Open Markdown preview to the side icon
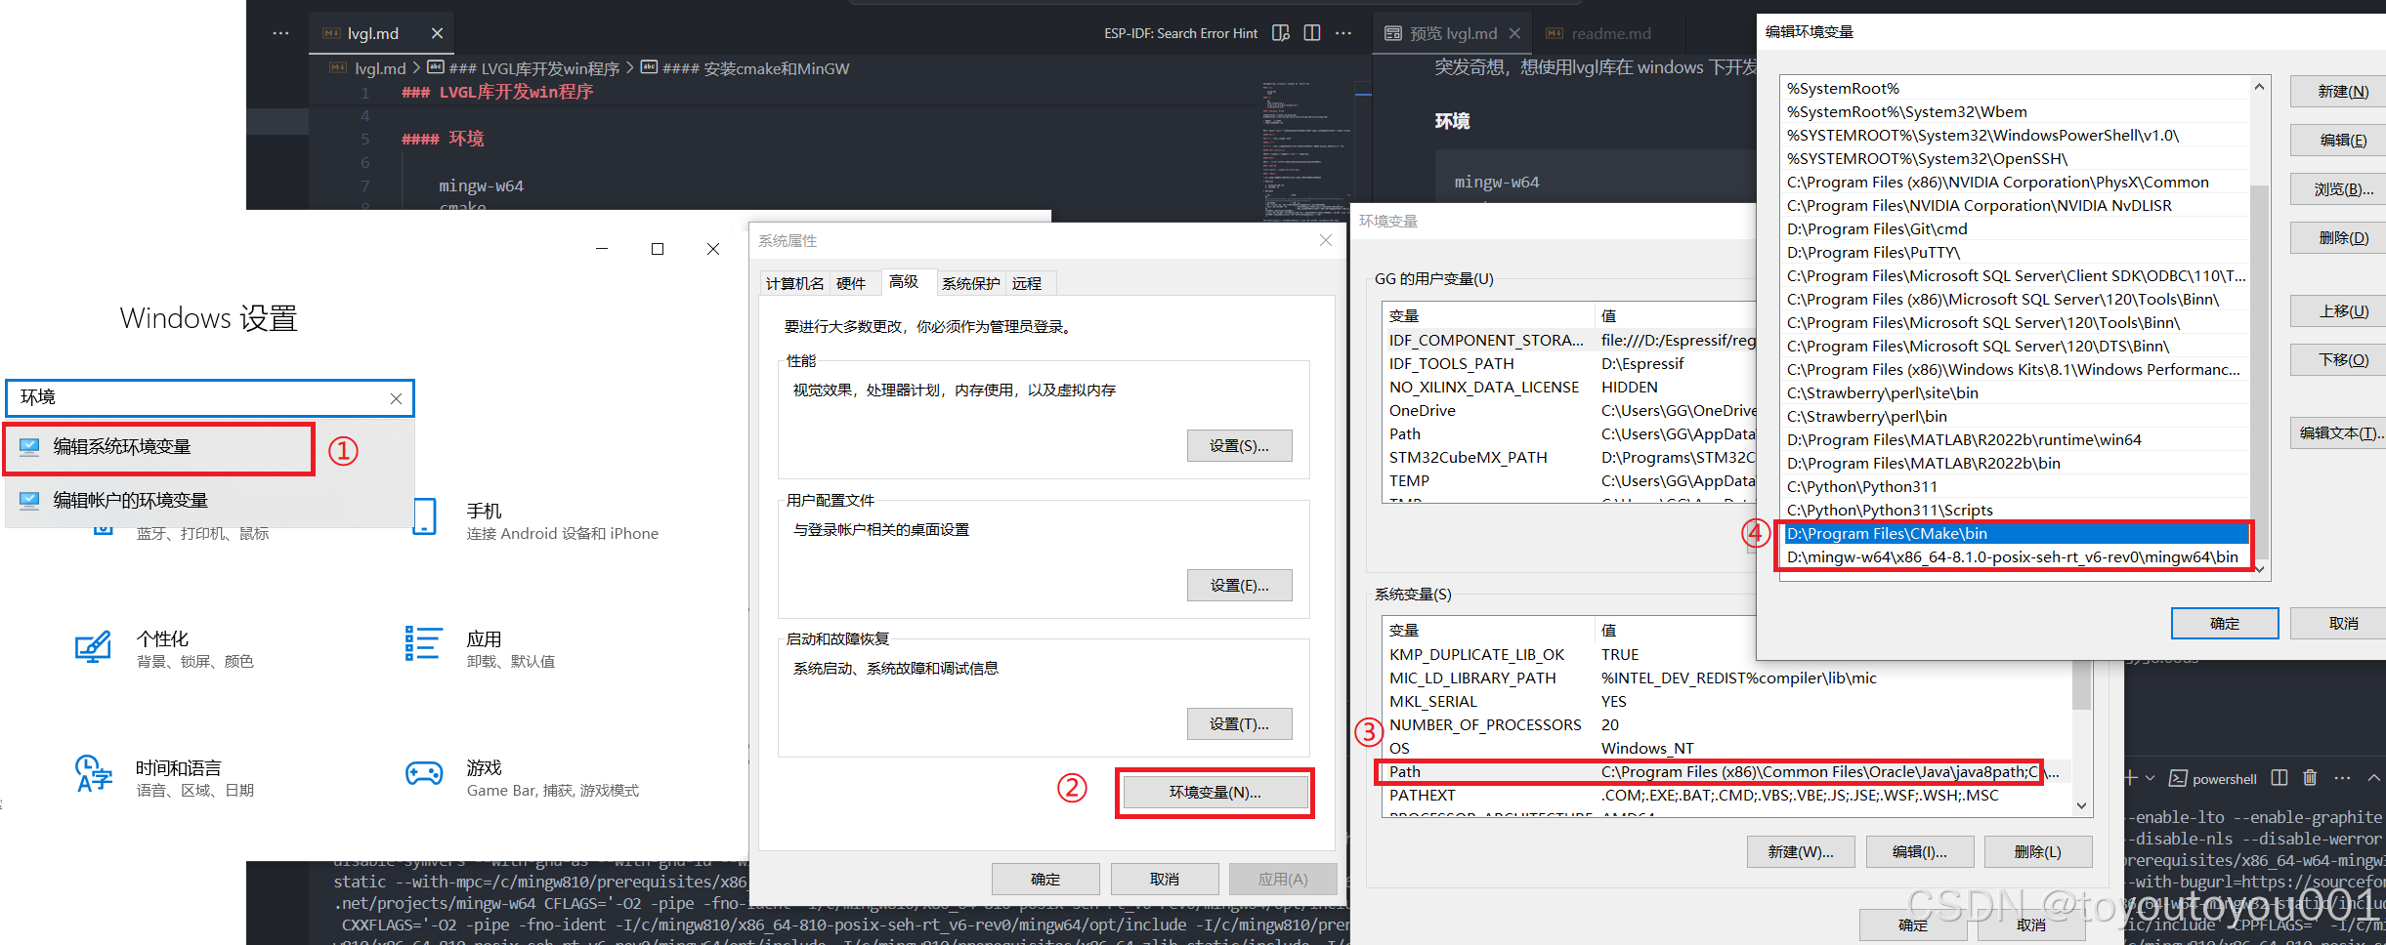This screenshot has width=2386, height=945. (x=1281, y=32)
